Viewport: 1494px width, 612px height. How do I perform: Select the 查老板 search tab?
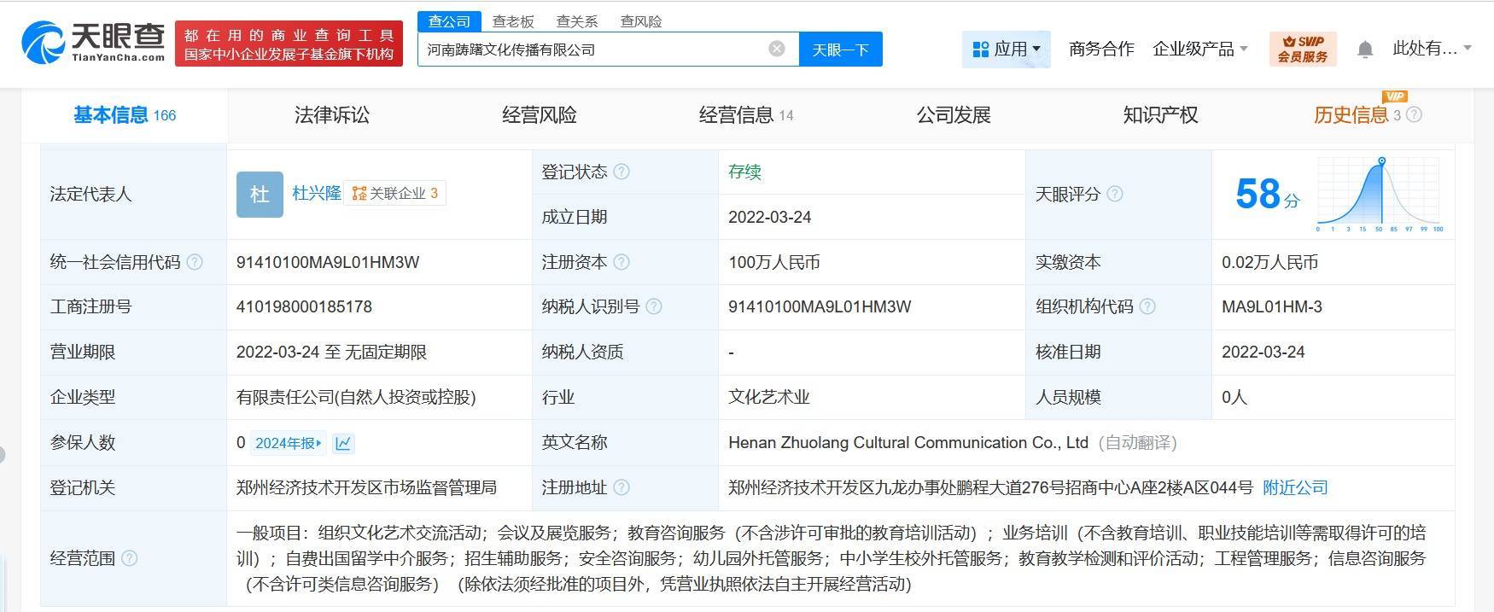pyautogui.click(x=512, y=21)
